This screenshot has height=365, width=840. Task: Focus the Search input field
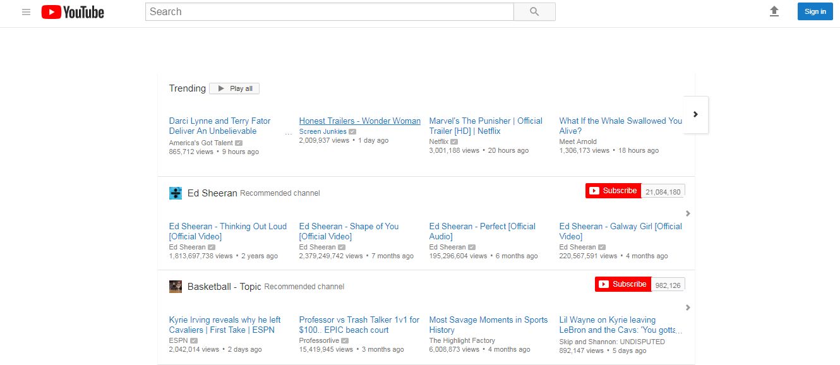[330, 12]
